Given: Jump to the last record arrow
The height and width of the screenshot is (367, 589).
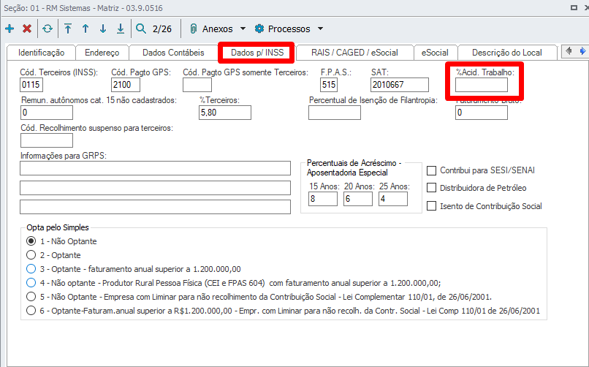Looking at the screenshot, I should (x=120, y=29).
